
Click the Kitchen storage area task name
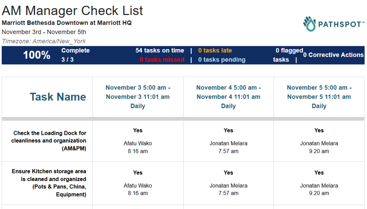pyautogui.click(x=49, y=183)
